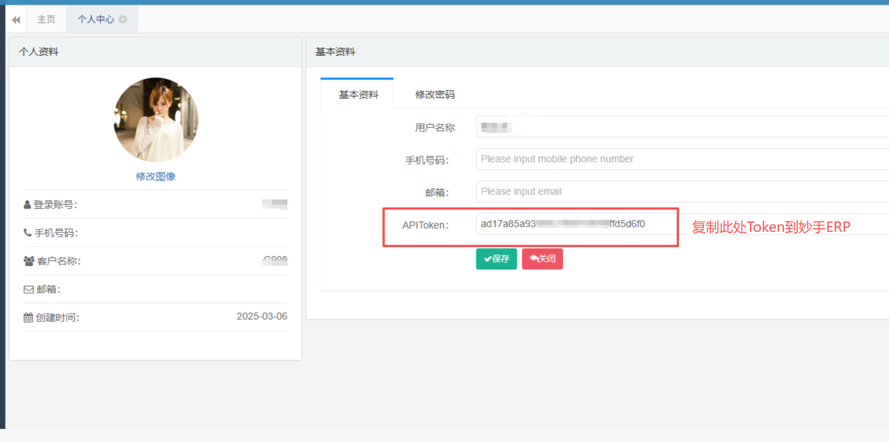The height and width of the screenshot is (442, 889).
Task: Click the 个人资料 panel title
Action: click(x=38, y=52)
